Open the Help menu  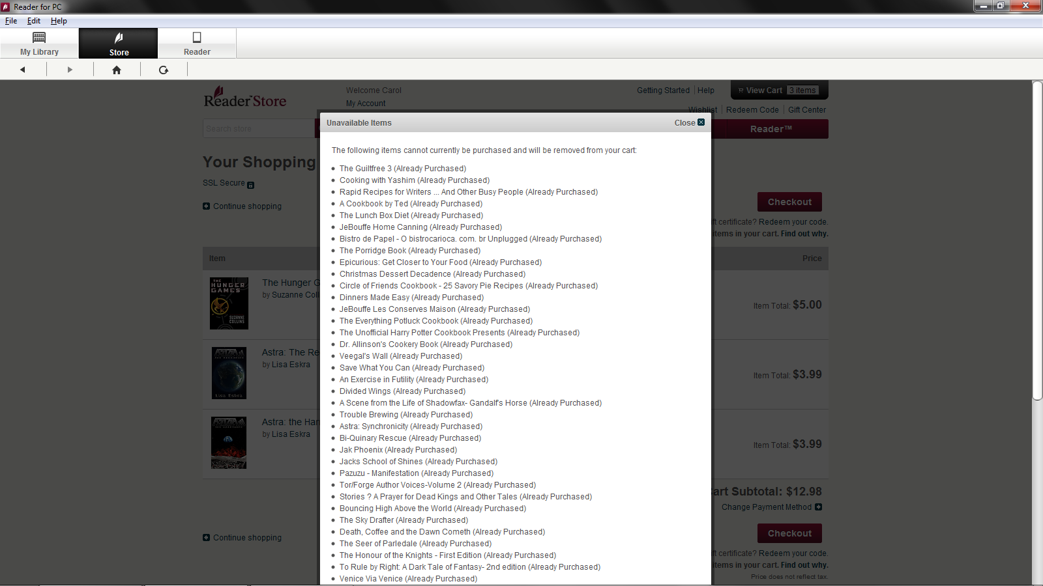click(x=59, y=21)
